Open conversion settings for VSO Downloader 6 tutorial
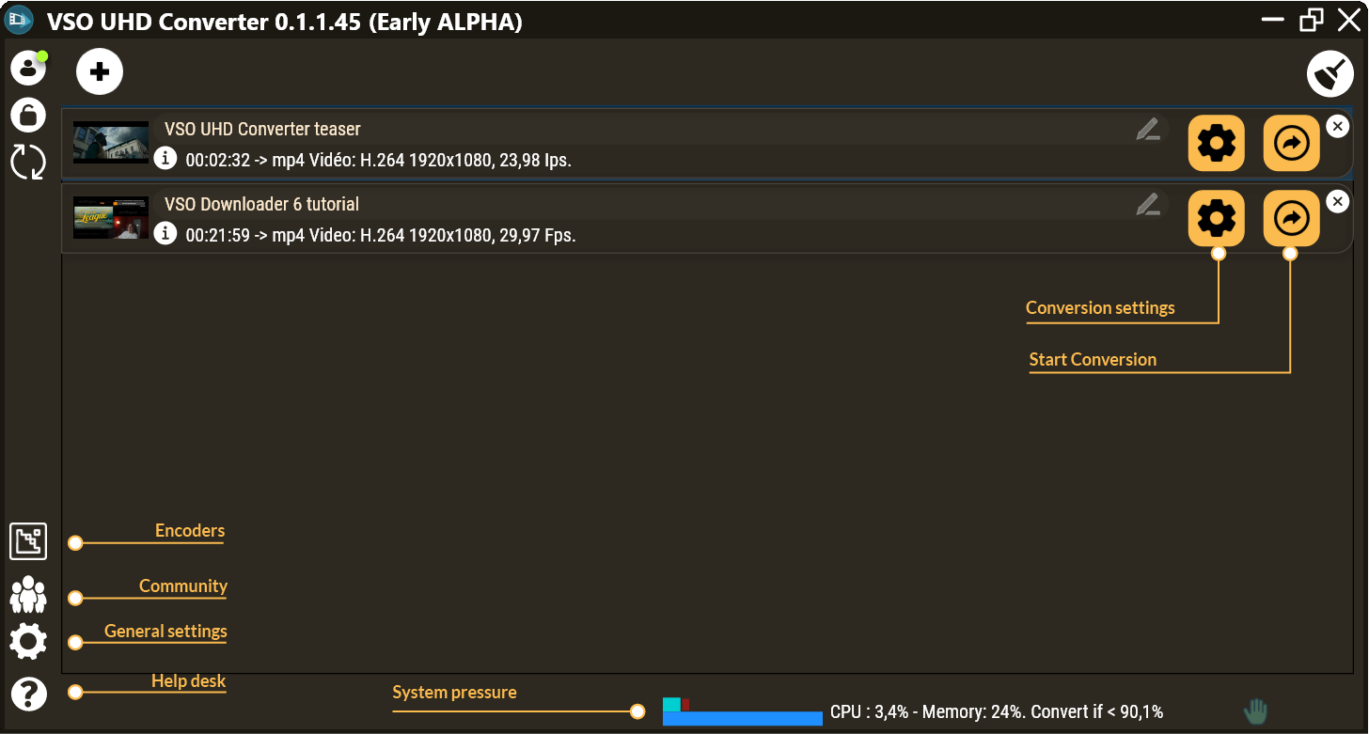Viewport: 1369px width, 734px height. [1216, 218]
